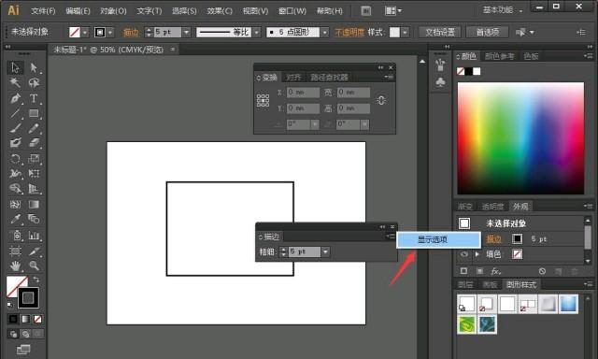Choose the Rectangle tool
Screen dimensions: 598x359
34,113
